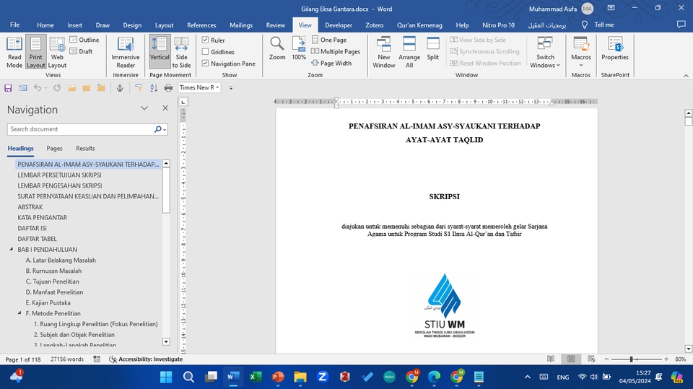Image resolution: width=693 pixels, height=389 pixels.
Task: Select Vertical page movement
Action: pyautogui.click(x=160, y=52)
